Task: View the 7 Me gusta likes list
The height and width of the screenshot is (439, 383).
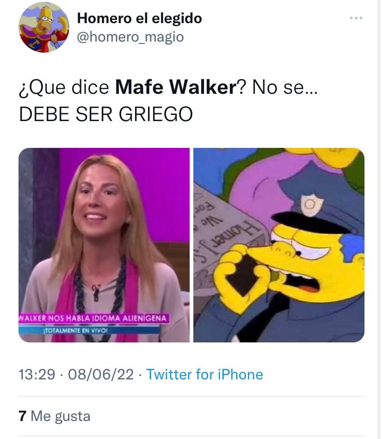Action: pyautogui.click(x=55, y=416)
